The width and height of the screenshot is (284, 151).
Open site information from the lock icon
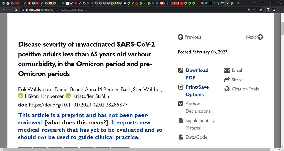point(23,10)
